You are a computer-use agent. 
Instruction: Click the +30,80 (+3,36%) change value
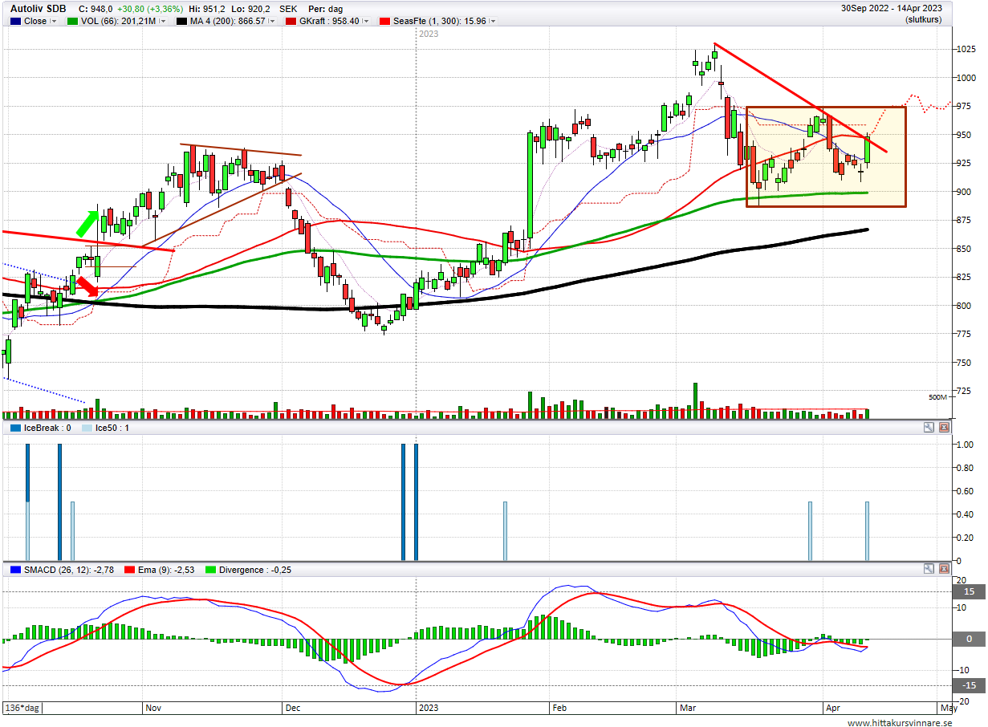tap(149, 9)
